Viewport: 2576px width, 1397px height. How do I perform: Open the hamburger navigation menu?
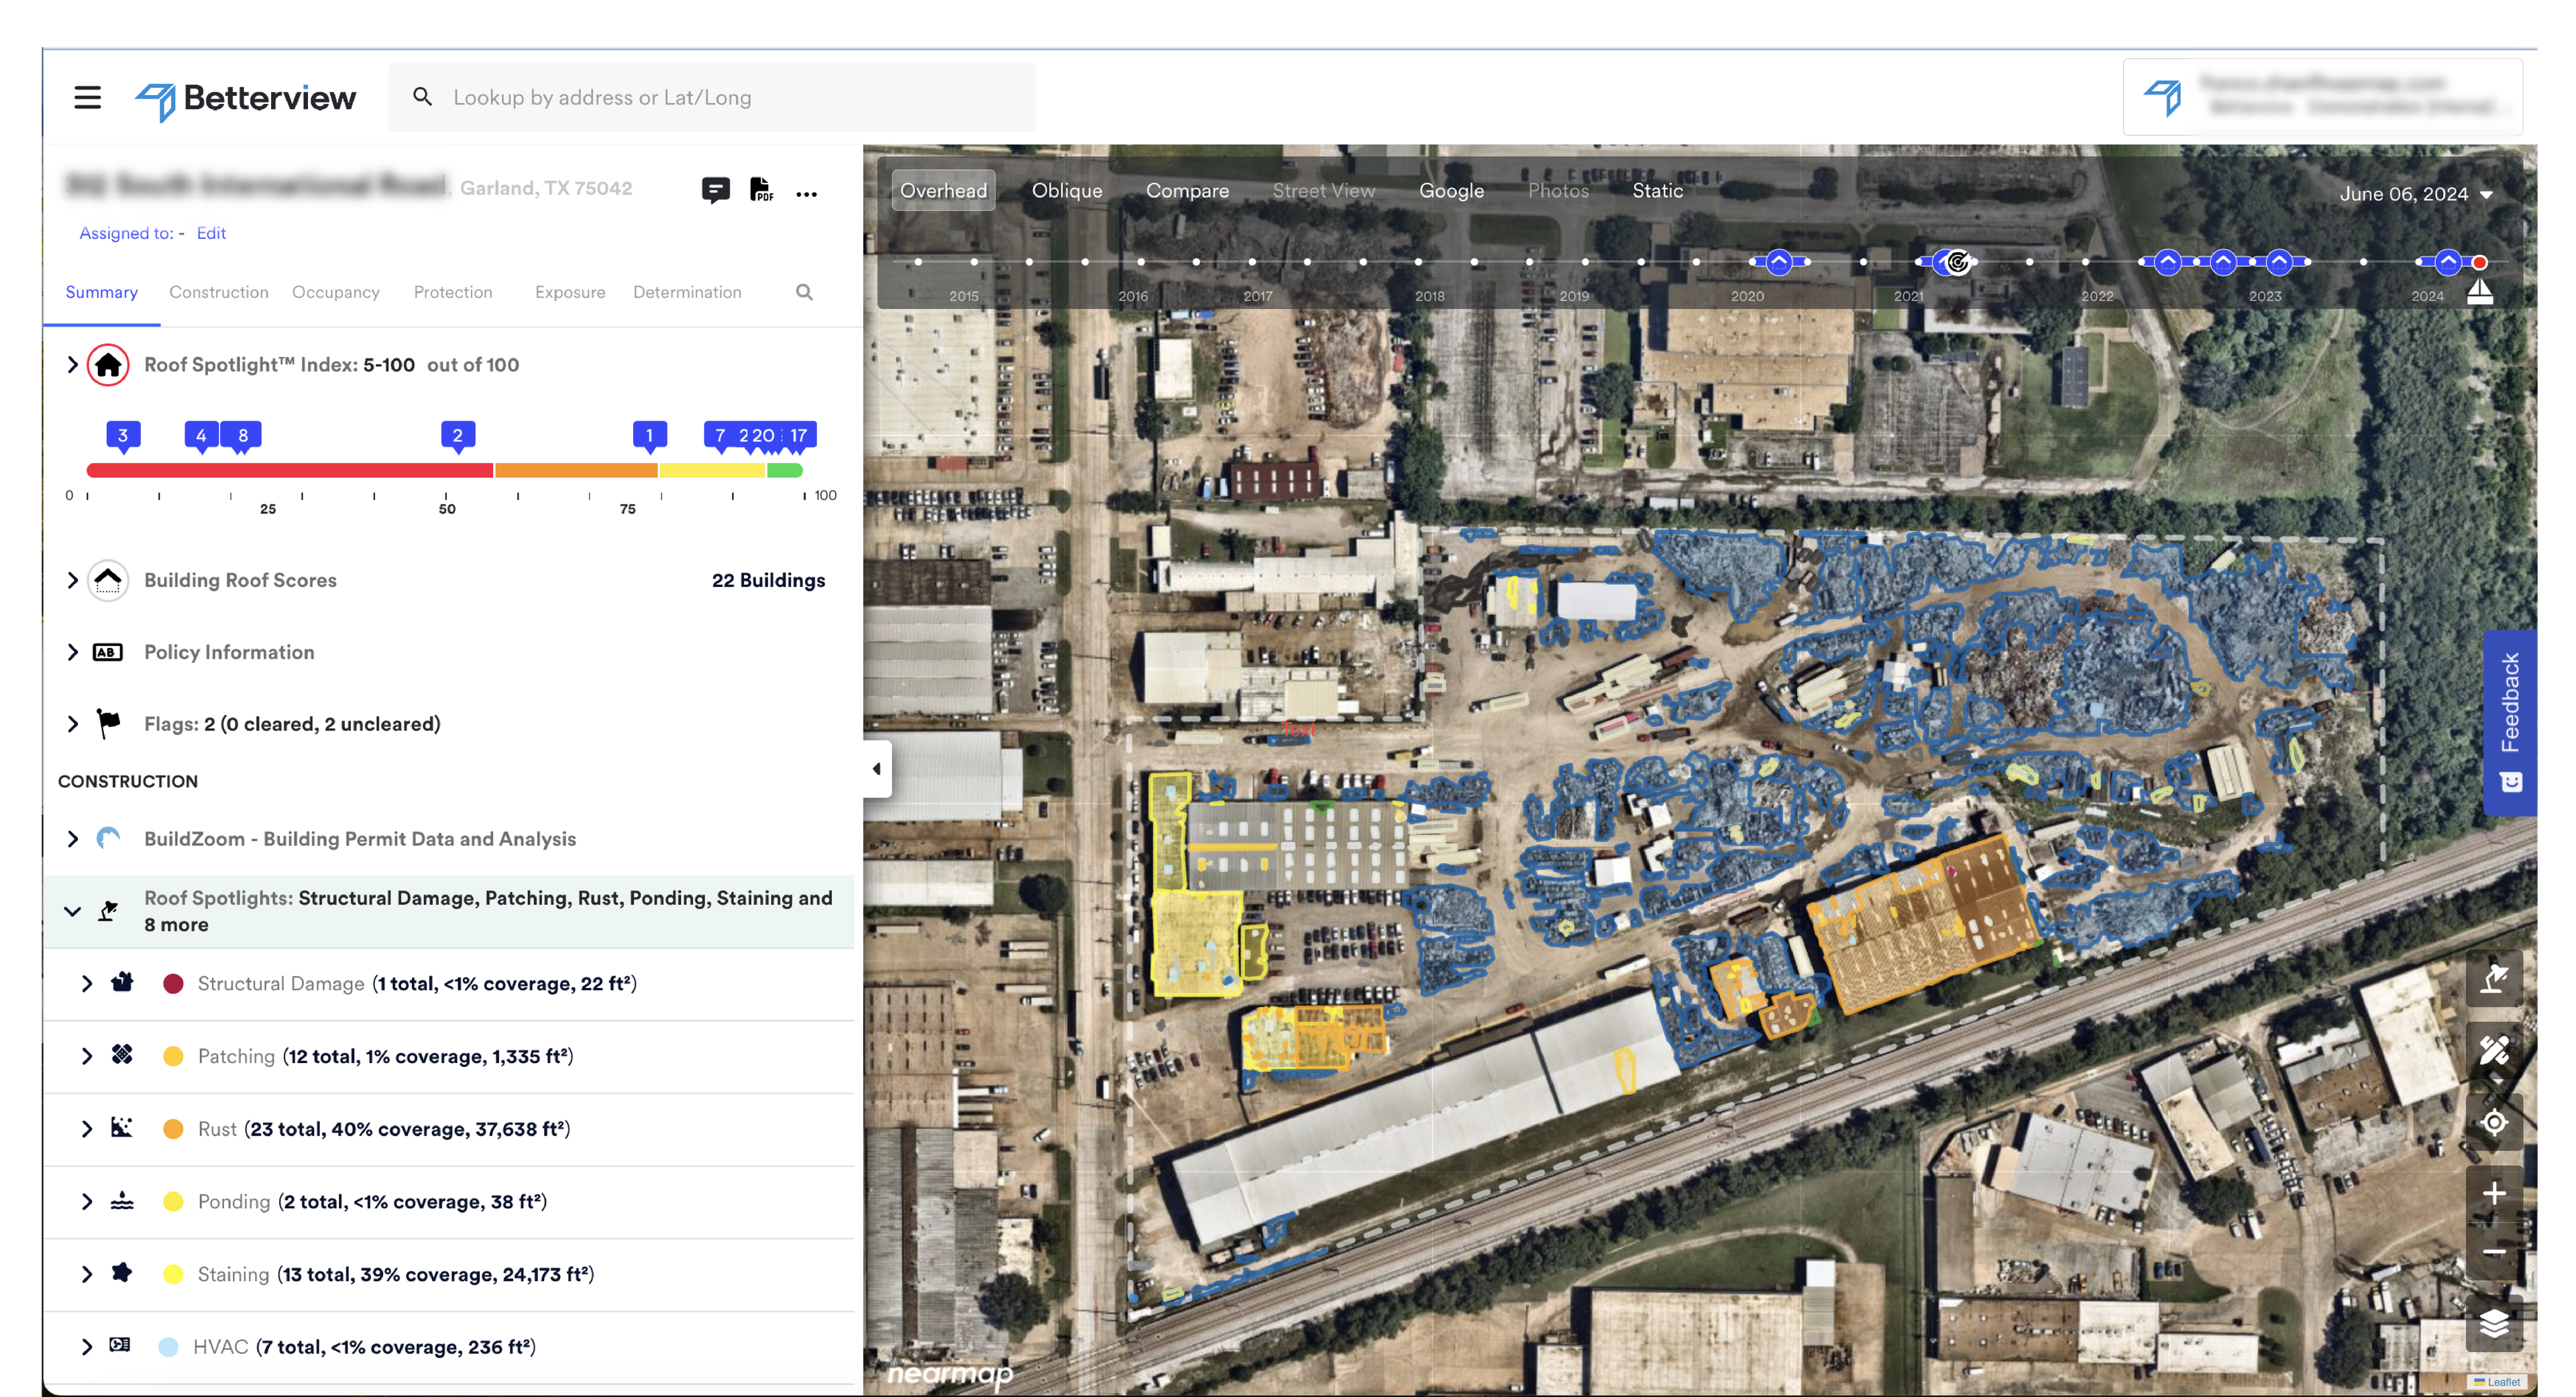tap(87, 97)
